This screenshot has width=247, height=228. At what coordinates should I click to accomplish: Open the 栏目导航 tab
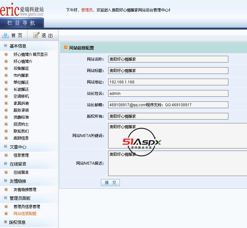[22, 23]
